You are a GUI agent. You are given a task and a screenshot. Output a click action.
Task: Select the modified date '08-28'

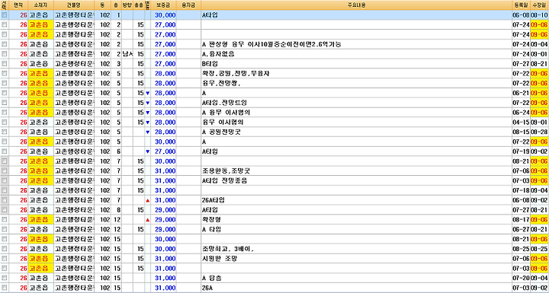point(539,132)
